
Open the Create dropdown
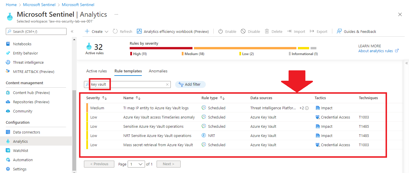(96, 31)
